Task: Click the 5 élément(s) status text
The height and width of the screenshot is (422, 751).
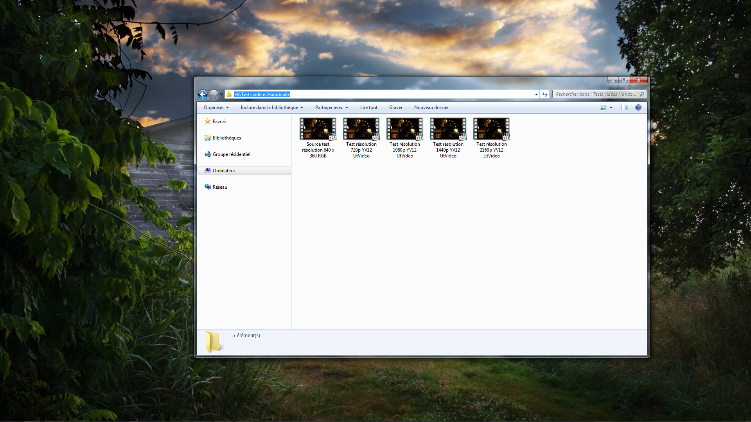Action: pyautogui.click(x=246, y=336)
